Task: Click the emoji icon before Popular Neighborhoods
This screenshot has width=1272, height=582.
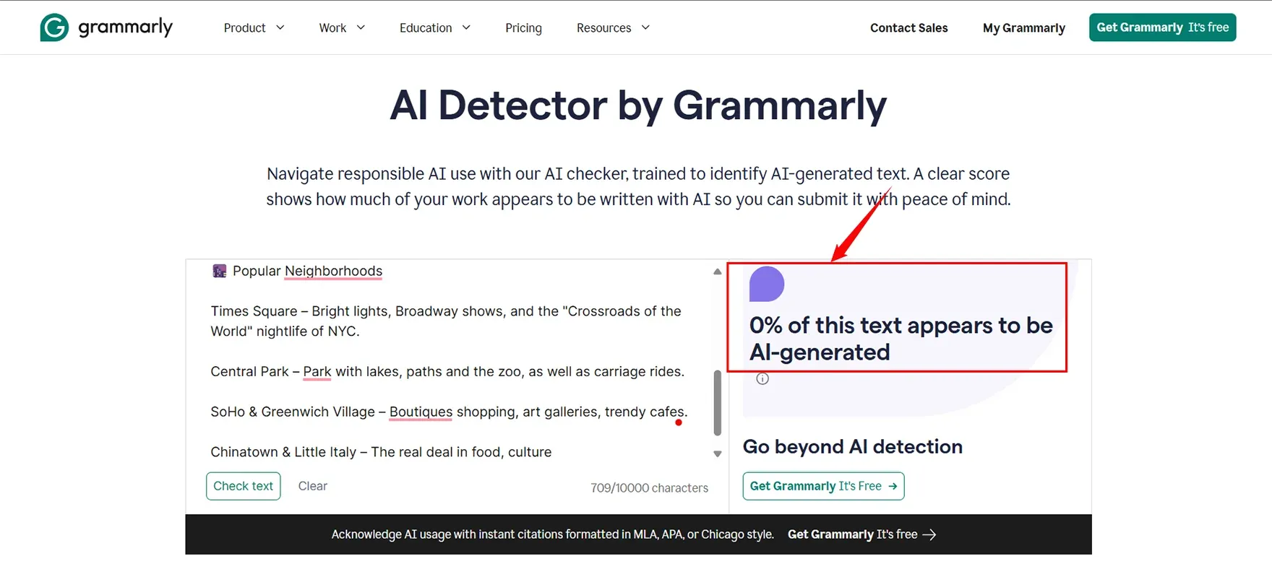Action: tap(219, 271)
